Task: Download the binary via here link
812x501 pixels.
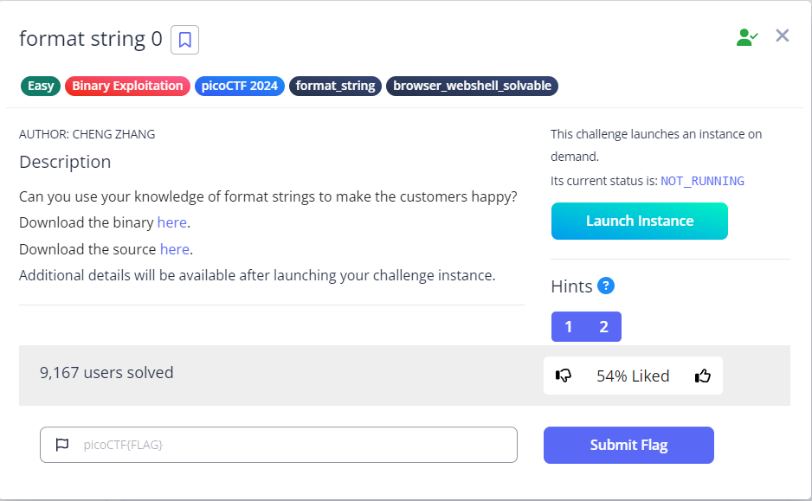Action: tap(171, 222)
